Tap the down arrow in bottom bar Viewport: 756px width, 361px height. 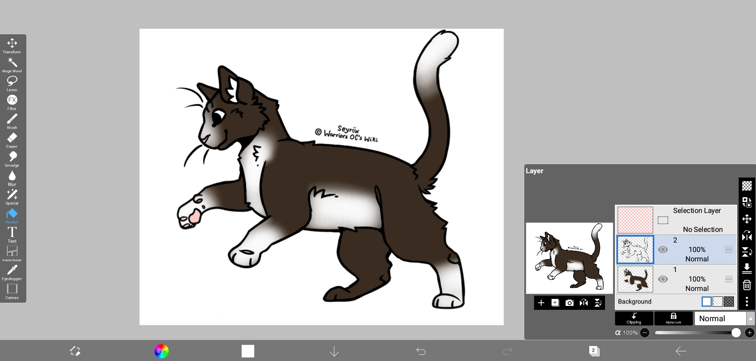334,351
